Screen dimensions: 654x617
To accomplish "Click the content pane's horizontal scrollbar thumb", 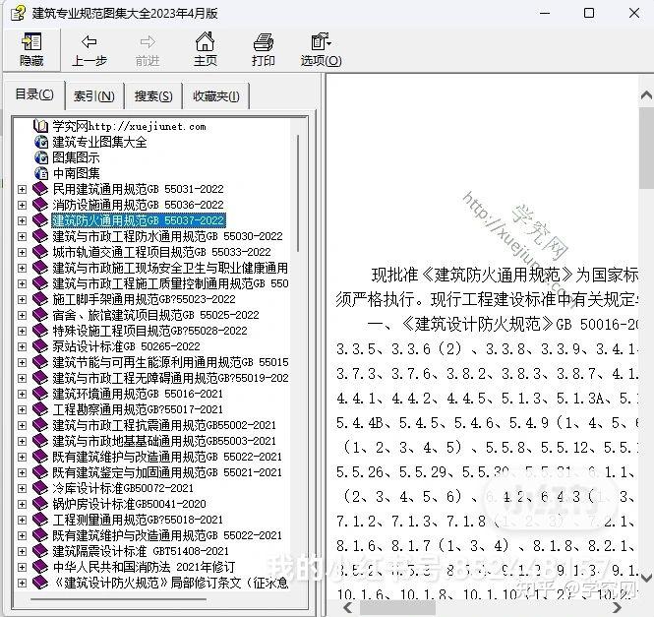I will tap(397, 608).
